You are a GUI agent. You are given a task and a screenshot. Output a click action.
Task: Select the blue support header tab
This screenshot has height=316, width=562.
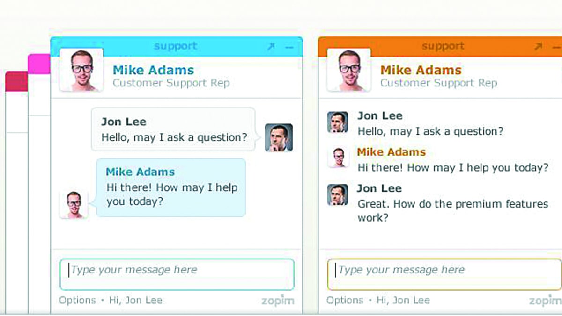(176, 46)
